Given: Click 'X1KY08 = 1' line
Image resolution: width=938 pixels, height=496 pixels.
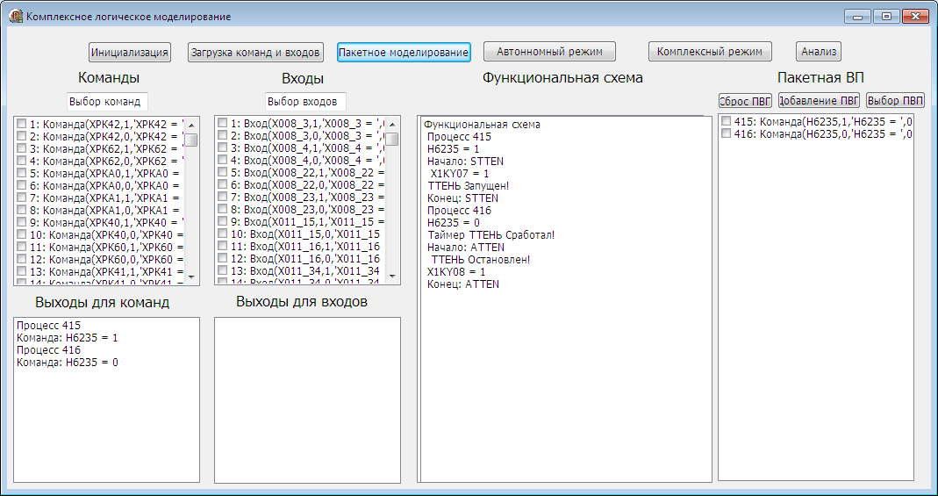Looking at the screenshot, I should tap(456, 271).
